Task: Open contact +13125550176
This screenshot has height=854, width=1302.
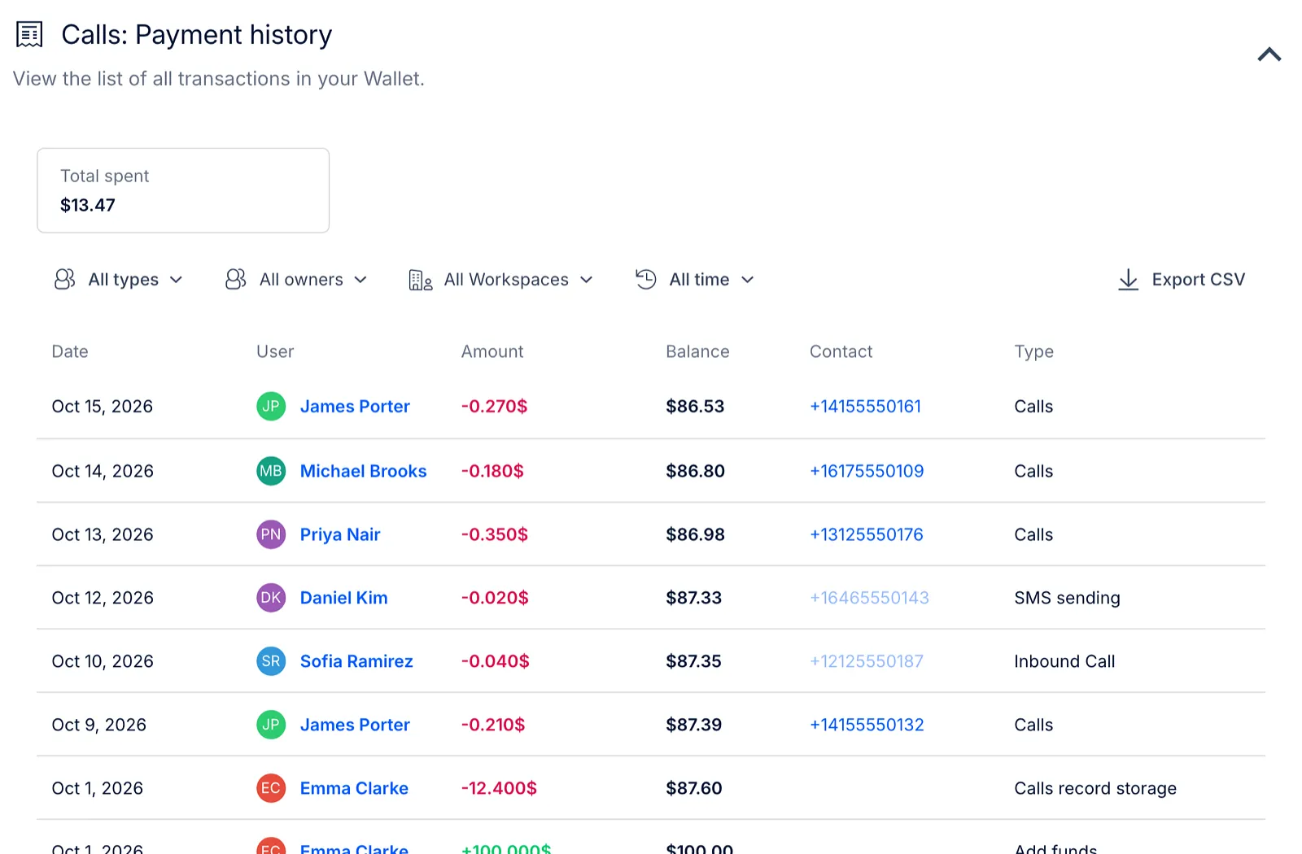Action: click(867, 535)
